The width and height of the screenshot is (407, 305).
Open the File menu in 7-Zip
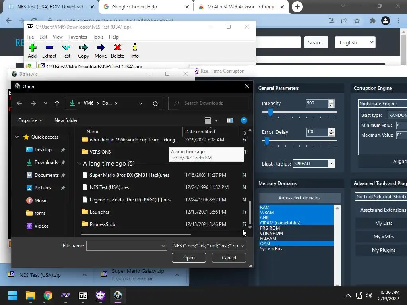(30, 37)
